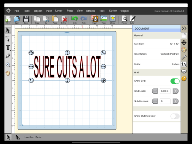This screenshot has width=192, height=144.
Task: Choose Advanced handles arrow-plus icon
Action: point(18,137)
